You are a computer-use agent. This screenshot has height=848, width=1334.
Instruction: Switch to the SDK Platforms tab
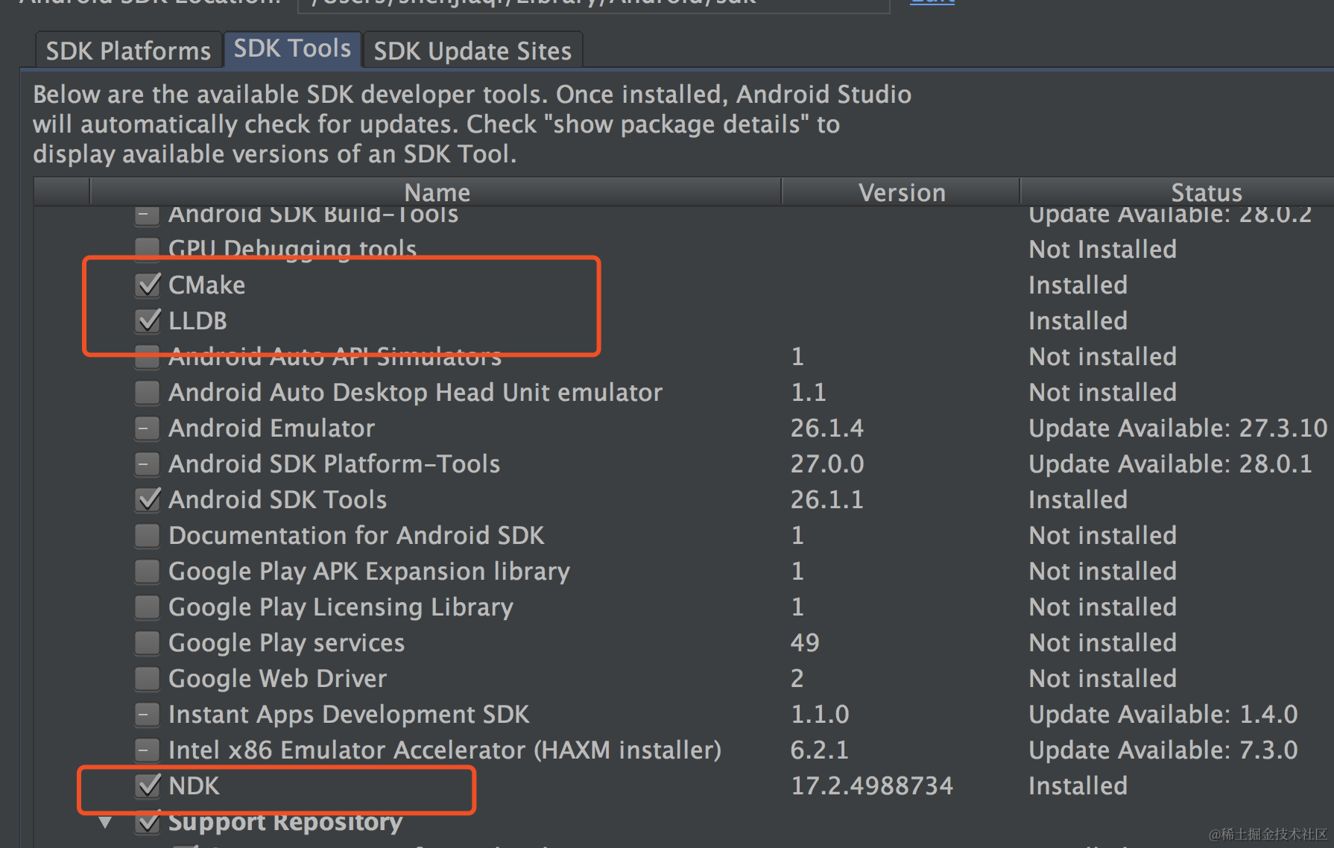click(128, 51)
